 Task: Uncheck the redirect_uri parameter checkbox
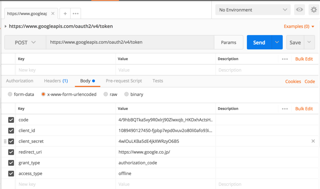(x=11, y=152)
